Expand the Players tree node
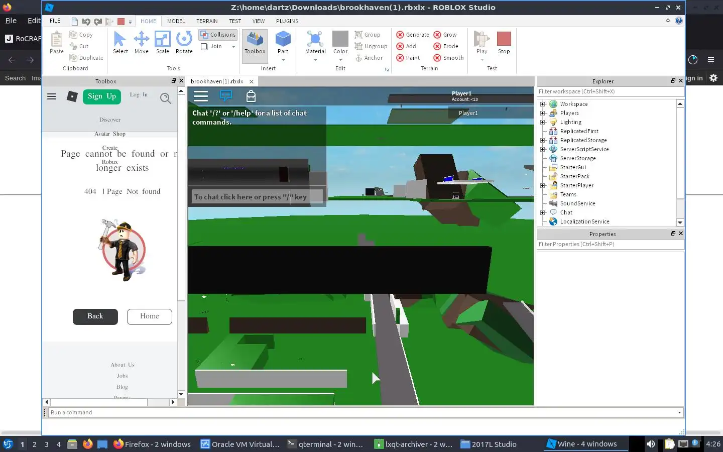Screen dimensions: 723x452 [x=542, y=113]
